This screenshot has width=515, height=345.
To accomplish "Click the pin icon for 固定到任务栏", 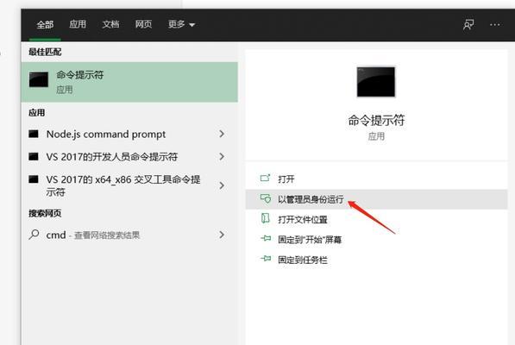I will [266, 259].
